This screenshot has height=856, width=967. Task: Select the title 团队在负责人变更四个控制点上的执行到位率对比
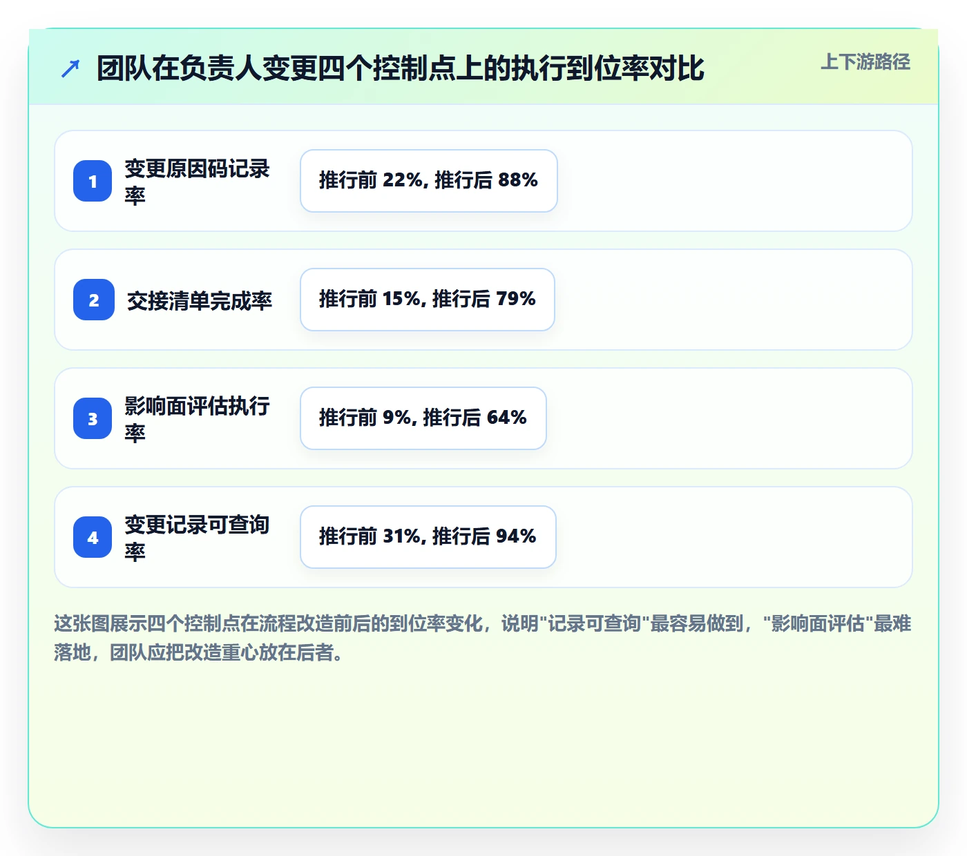pos(401,68)
